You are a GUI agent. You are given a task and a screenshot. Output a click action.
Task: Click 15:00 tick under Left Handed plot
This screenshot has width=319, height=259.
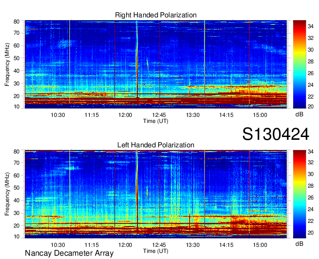point(260,245)
